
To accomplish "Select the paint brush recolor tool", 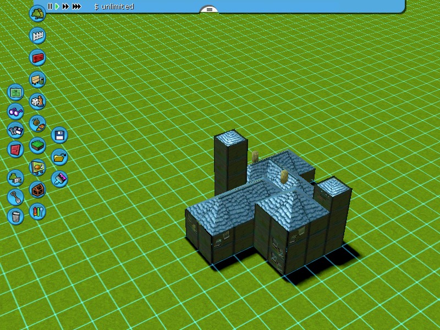I will [59, 179].
